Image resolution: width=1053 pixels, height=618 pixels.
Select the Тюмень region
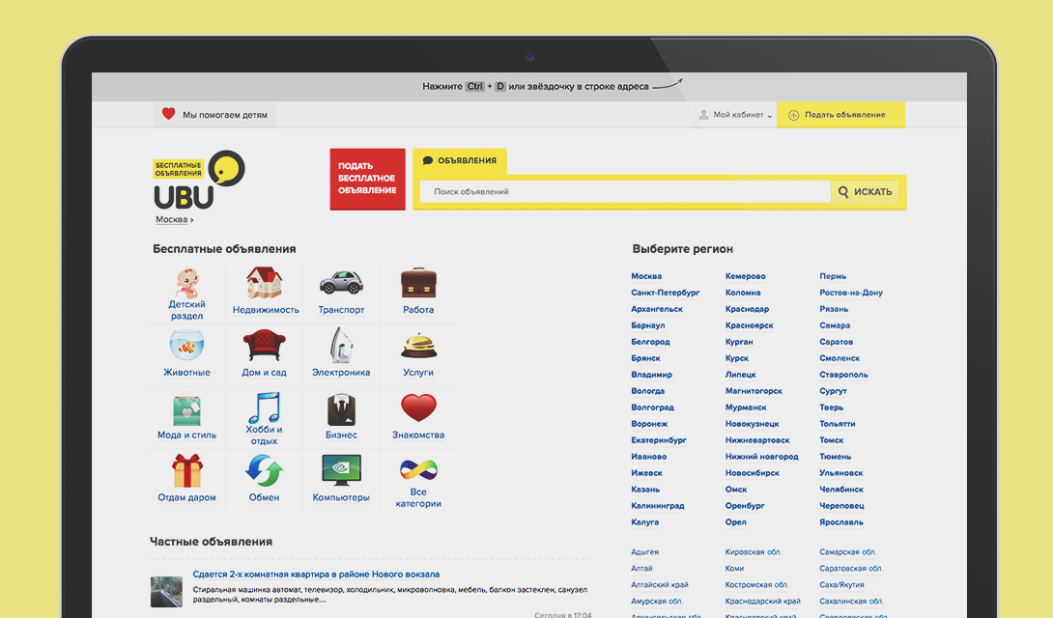click(835, 457)
